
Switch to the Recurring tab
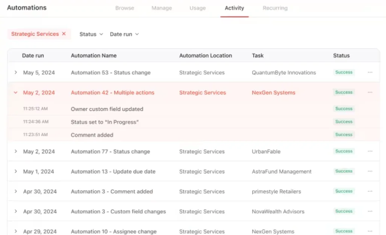pyautogui.click(x=275, y=8)
